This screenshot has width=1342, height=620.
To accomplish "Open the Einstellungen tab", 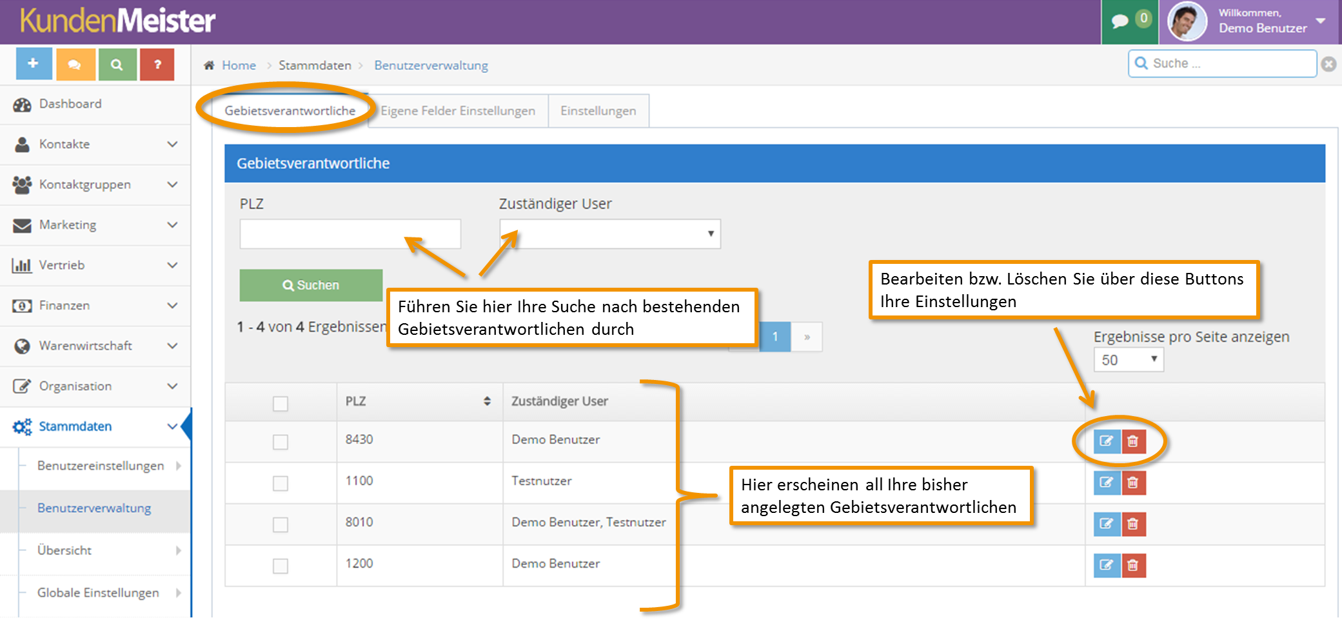I will pos(598,111).
